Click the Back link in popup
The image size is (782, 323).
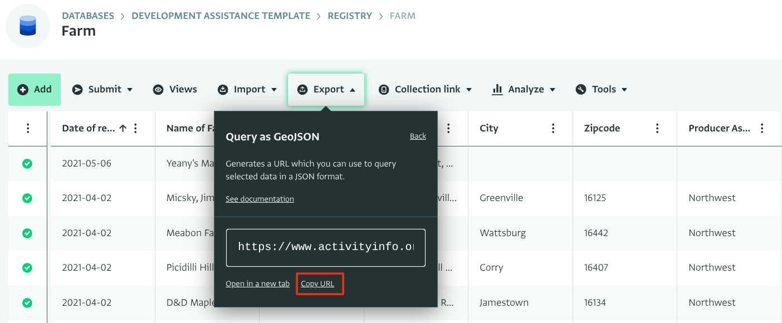pos(418,136)
